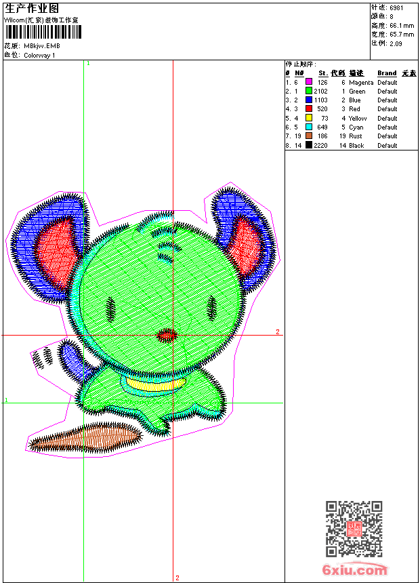420x583 pixels.
Task: Click the rust-colored tail shape
Action: point(85,437)
